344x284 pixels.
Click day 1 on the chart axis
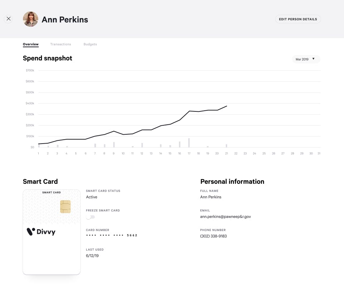(38, 153)
